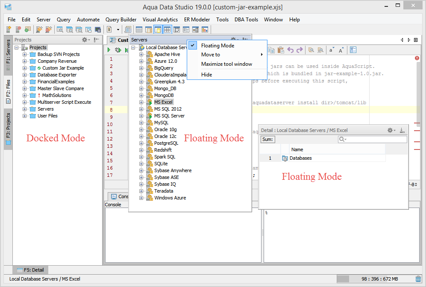Select Hide in the context menu
This screenshot has height=287, width=426.
tap(207, 75)
